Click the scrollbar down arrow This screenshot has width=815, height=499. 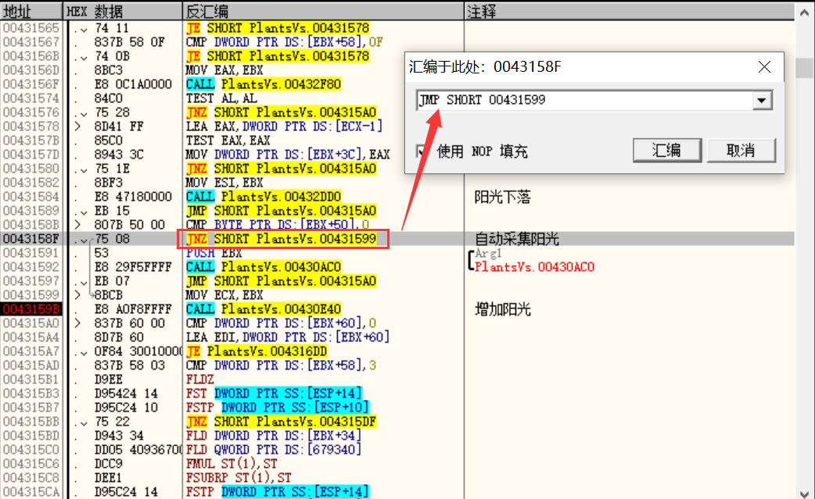(805, 493)
